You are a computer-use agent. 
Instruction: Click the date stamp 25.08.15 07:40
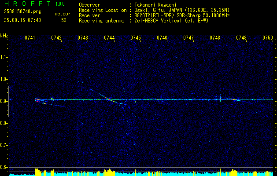22,20
